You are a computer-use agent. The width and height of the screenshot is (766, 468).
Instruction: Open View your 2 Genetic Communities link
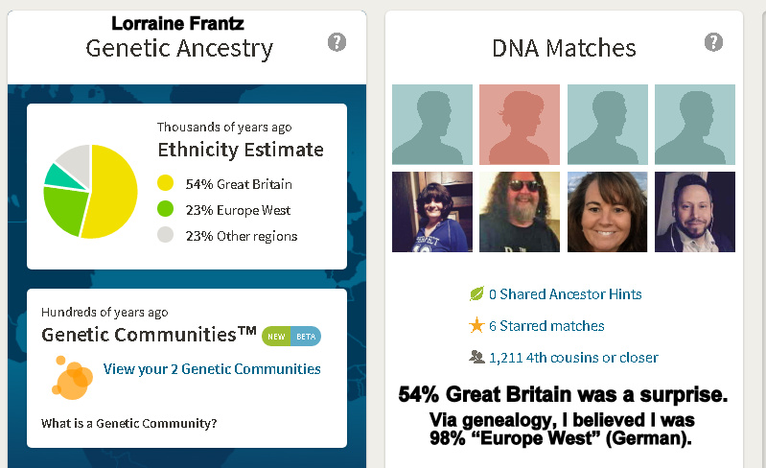coord(212,369)
